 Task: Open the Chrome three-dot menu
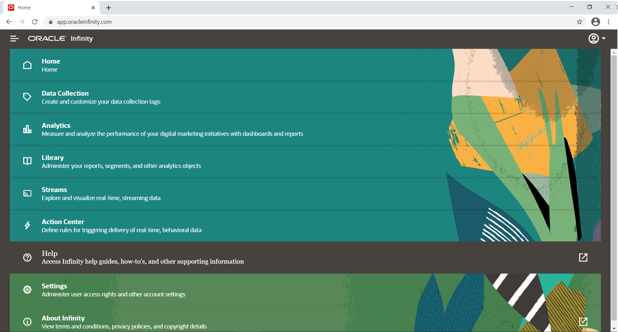point(608,22)
